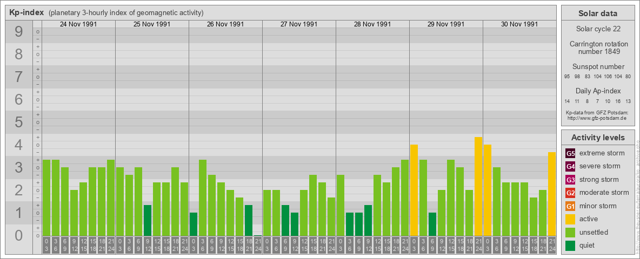This screenshot has height=259, width=640.
Task: Click the G4 severe storm badge
Action: click(x=570, y=166)
